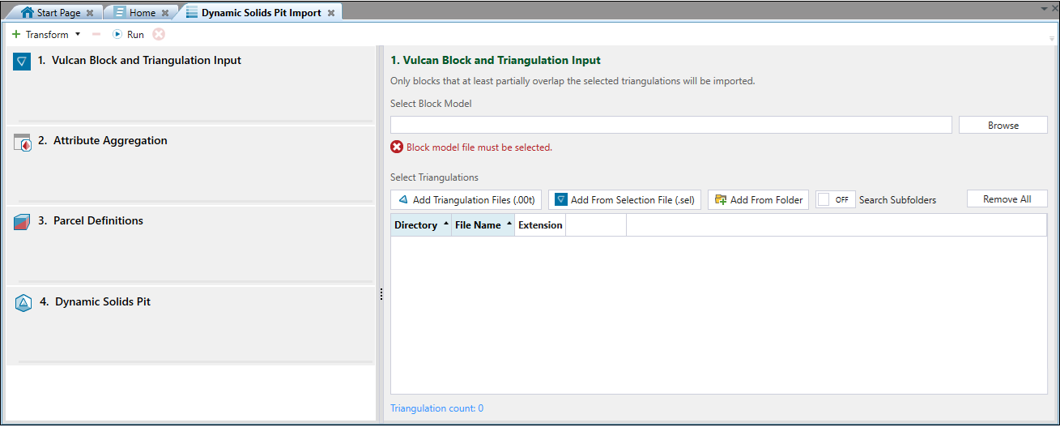This screenshot has height=427, width=1060.
Task: Close the Home tab
Action: [x=165, y=13]
